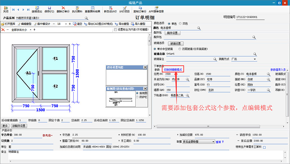Jump to the last record arrow
This screenshot has width=290, height=164.
tap(28, 10)
